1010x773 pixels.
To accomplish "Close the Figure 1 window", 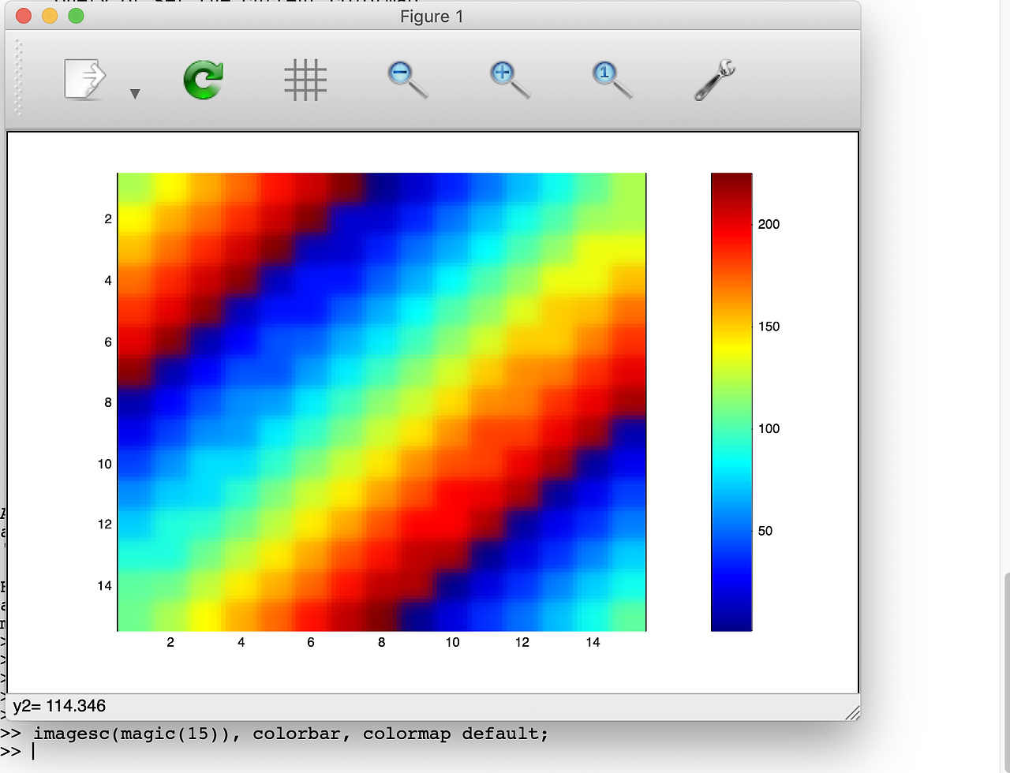I will 24,16.
